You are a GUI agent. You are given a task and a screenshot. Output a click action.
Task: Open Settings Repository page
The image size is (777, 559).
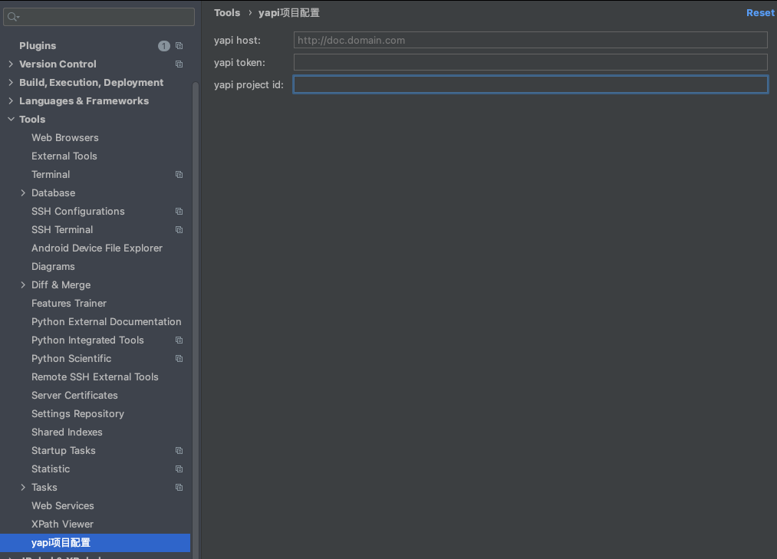[x=77, y=414]
